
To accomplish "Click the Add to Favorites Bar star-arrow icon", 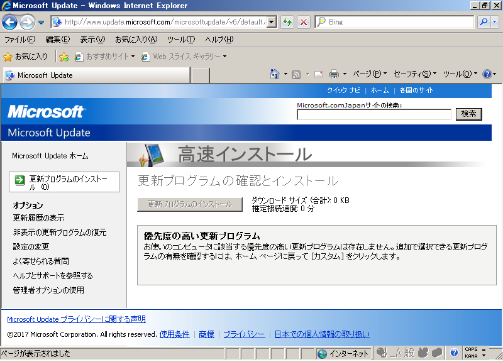I will pyautogui.click(x=64, y=57).
